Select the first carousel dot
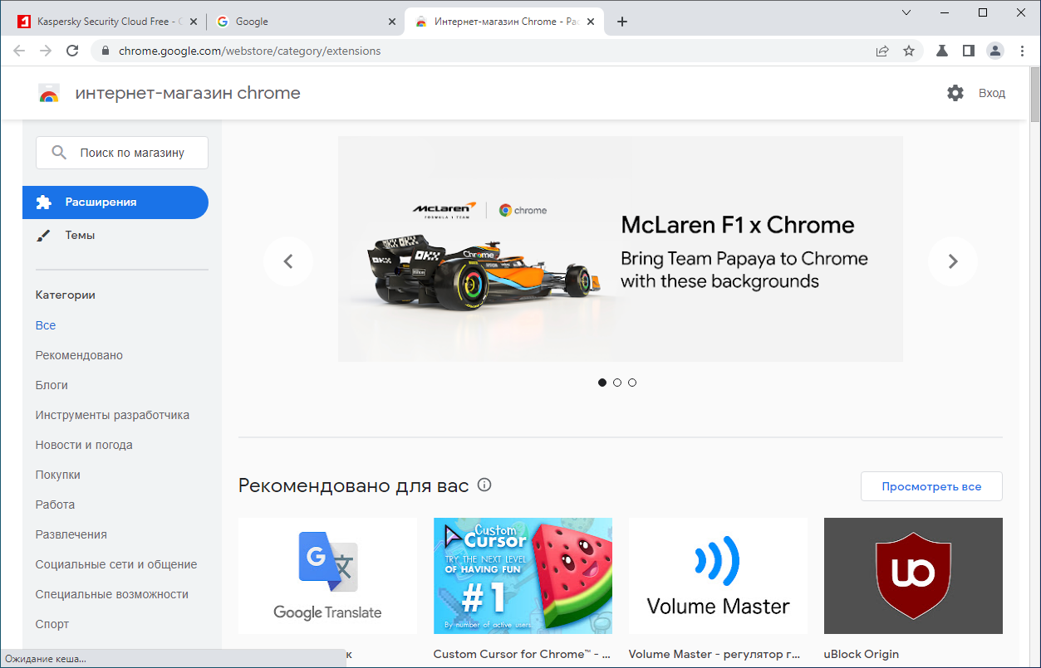 click(602, 383)
